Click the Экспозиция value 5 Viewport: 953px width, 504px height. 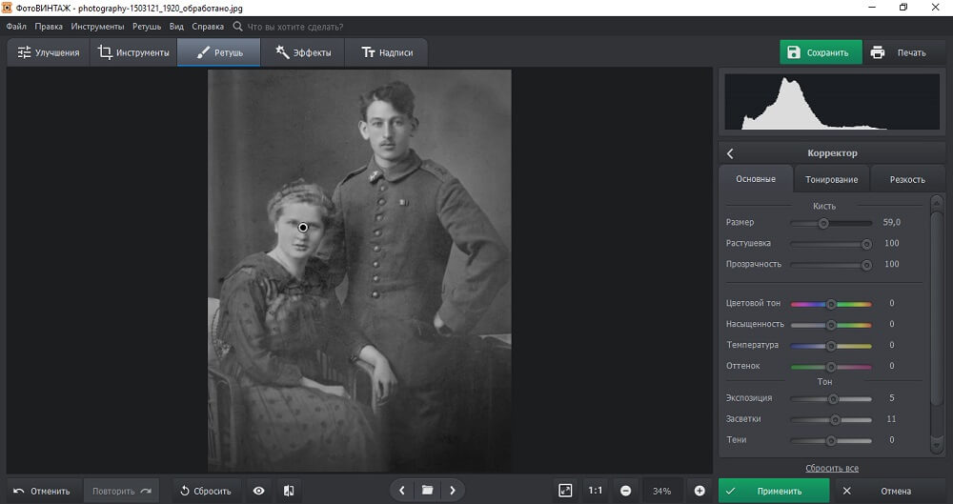[892, 398]
